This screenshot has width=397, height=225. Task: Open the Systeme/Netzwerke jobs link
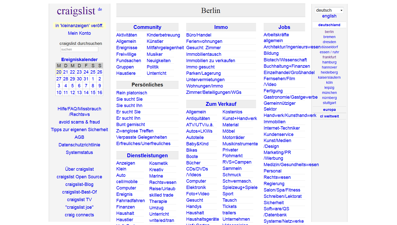(284, 221)
